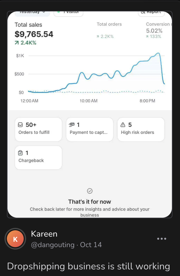Open the @dangouting profile link
Viewport: 180px width, 276px height.
(x=53, y=245)
